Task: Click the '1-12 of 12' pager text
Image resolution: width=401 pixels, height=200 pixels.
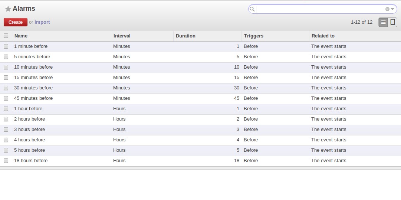Action: [362, 22]
